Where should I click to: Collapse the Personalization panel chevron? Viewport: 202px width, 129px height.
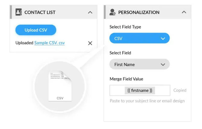coord(184,12)
